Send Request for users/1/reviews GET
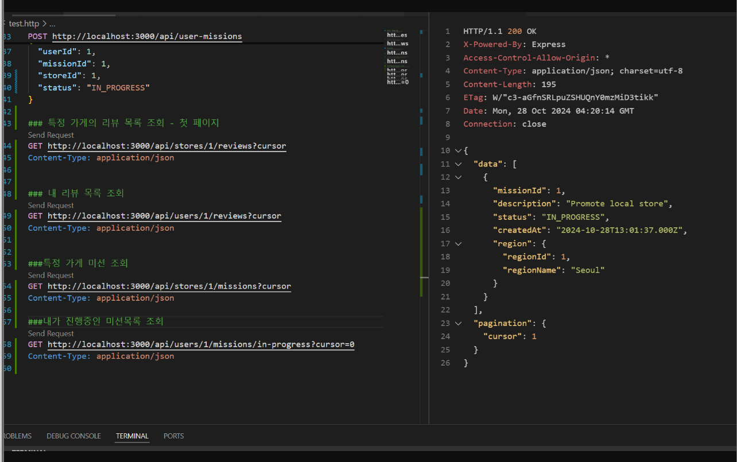The image size is (737, 462). coord(51,205)
